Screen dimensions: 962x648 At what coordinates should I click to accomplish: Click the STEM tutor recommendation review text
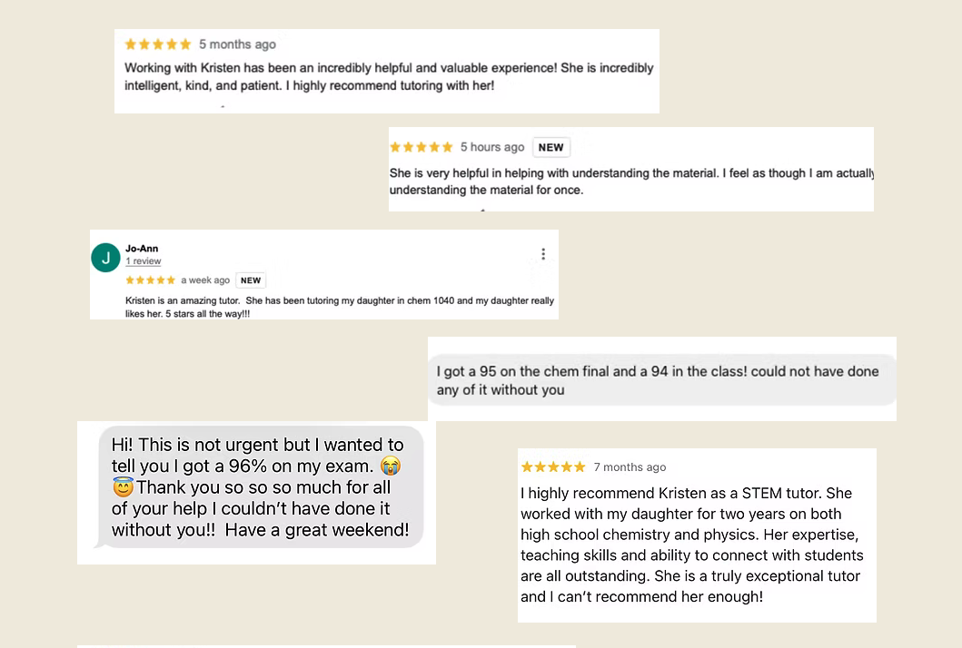[x=692, y=545]
